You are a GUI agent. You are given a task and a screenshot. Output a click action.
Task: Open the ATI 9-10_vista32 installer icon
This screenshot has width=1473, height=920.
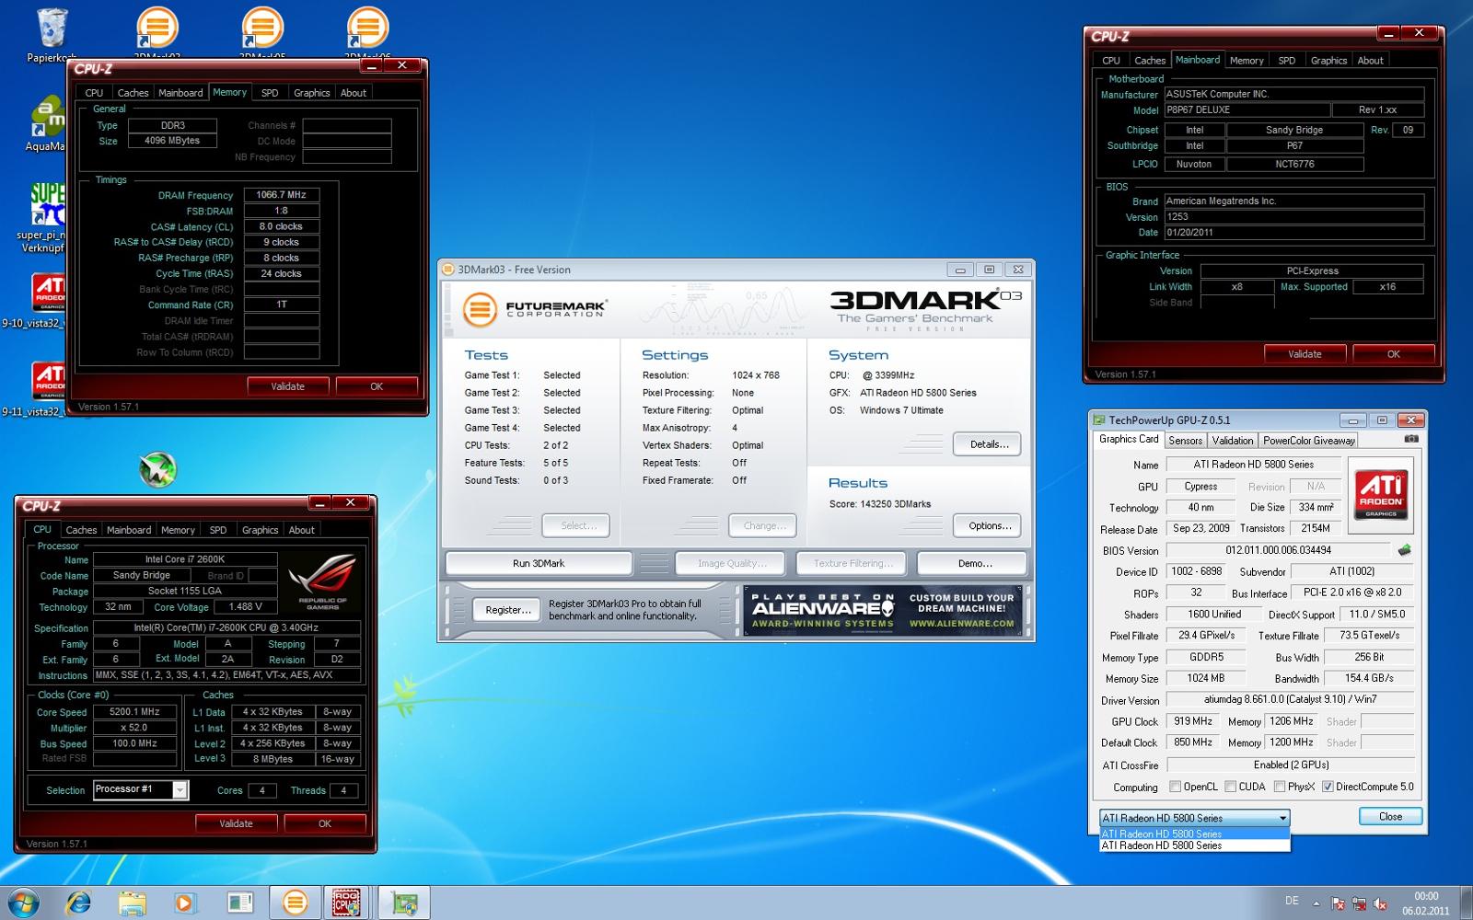point(49,293)
